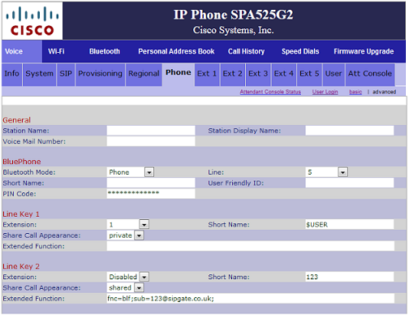Click Line Key 1 Short Name field

[x=350, y=224]
